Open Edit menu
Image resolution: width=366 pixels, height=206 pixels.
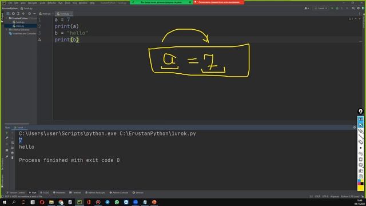click(x=17, y=3)
